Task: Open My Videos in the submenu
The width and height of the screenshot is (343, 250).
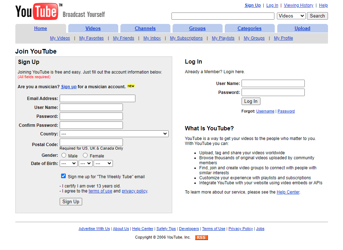Action: 60,38
